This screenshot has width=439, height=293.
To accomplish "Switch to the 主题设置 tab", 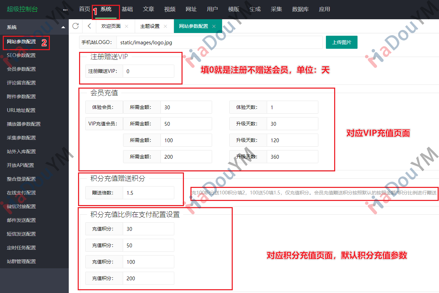I will [x=150, y=26].
